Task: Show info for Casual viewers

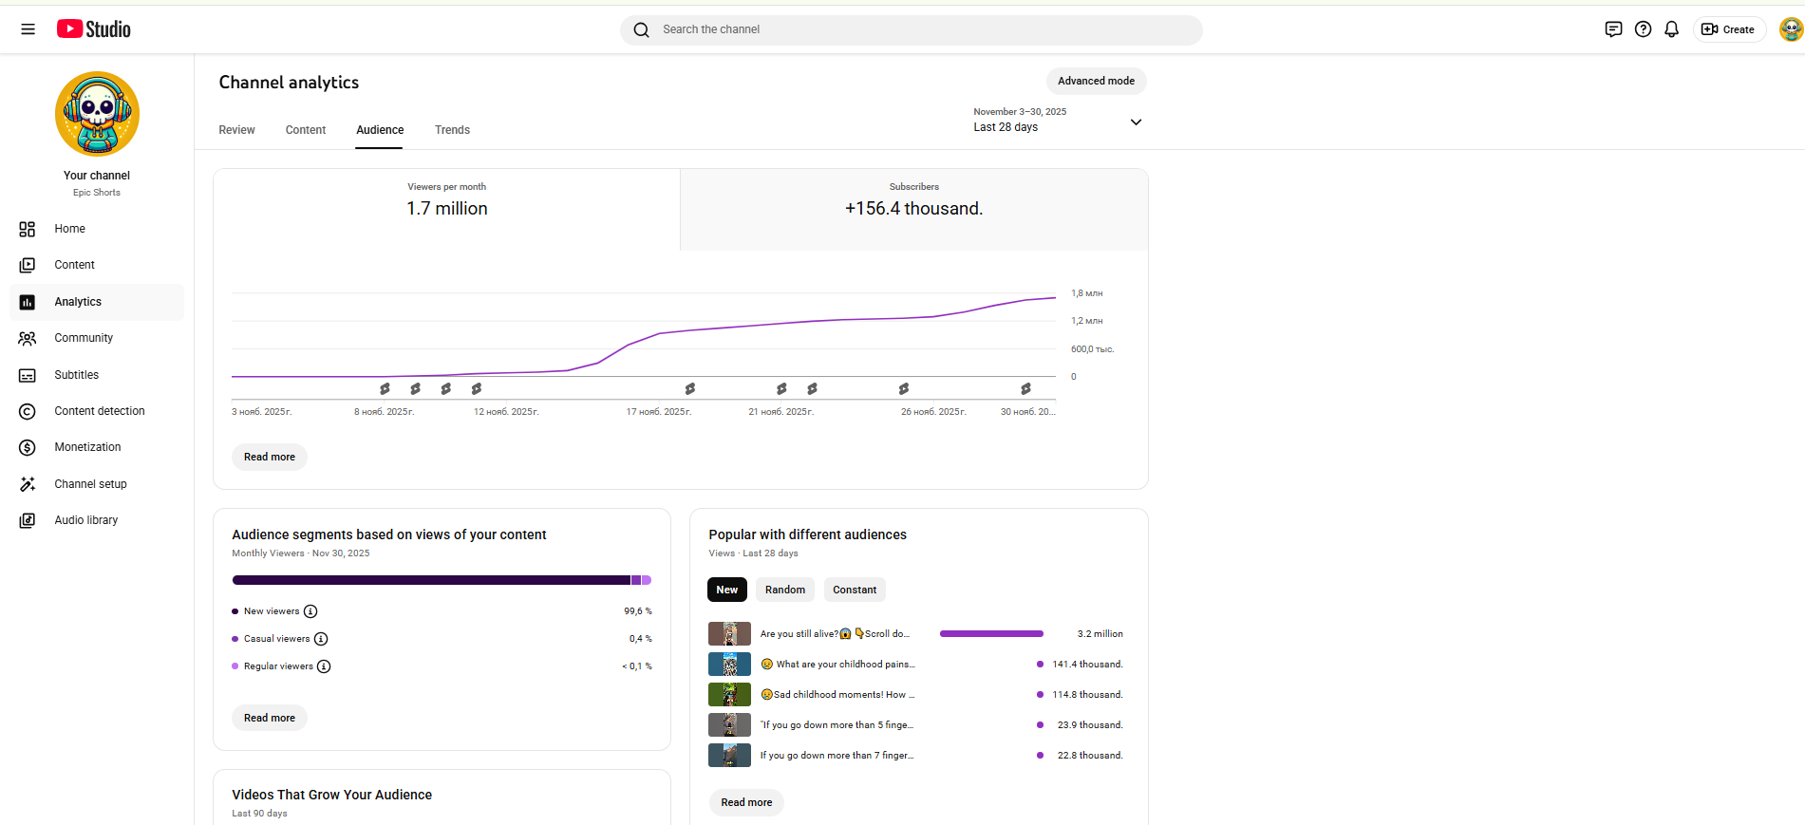Action: pyautogui.click(x=321, y=639)
